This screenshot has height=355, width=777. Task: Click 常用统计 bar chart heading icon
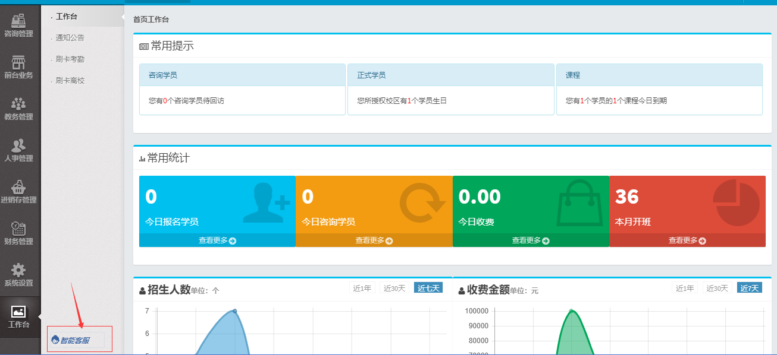pos(142,159)
